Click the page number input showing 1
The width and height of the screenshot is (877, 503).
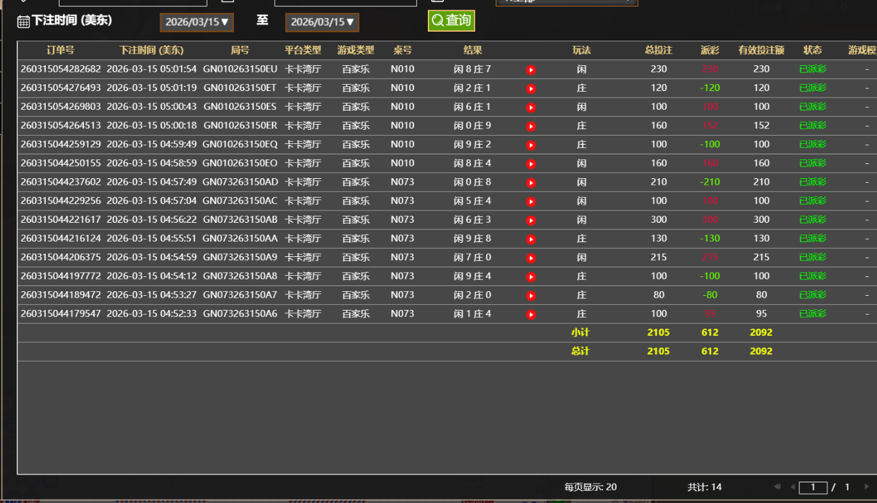click(813, 487)
